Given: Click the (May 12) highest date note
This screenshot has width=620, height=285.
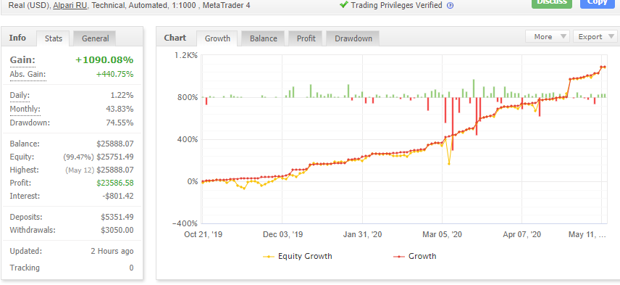Looking at the screenshot, I should click(80, 170).
